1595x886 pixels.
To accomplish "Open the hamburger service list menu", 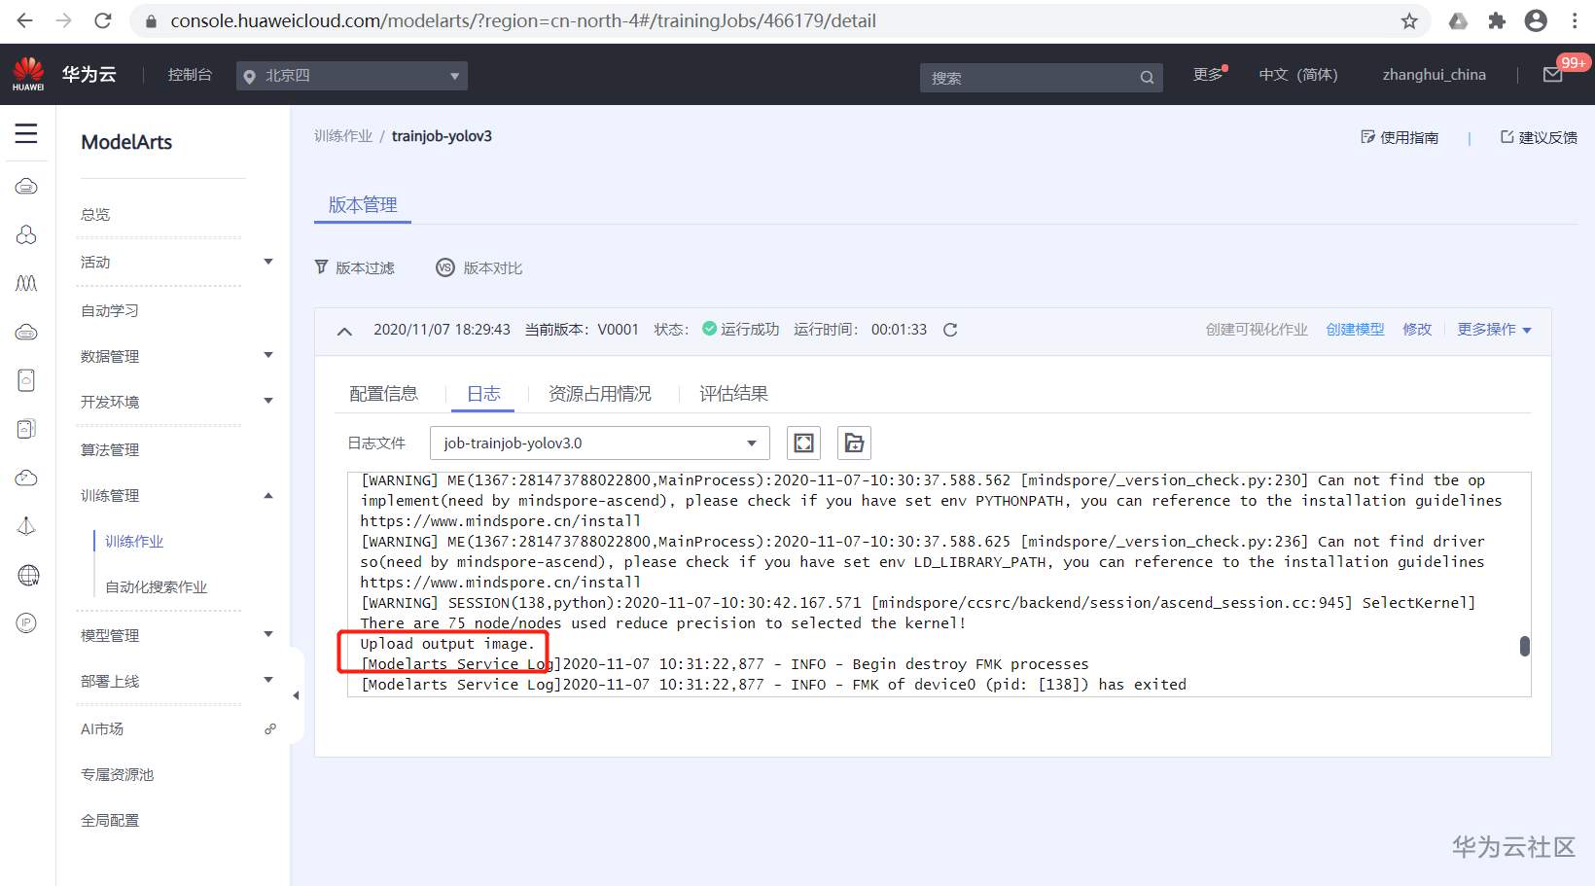I will (26, 133).
